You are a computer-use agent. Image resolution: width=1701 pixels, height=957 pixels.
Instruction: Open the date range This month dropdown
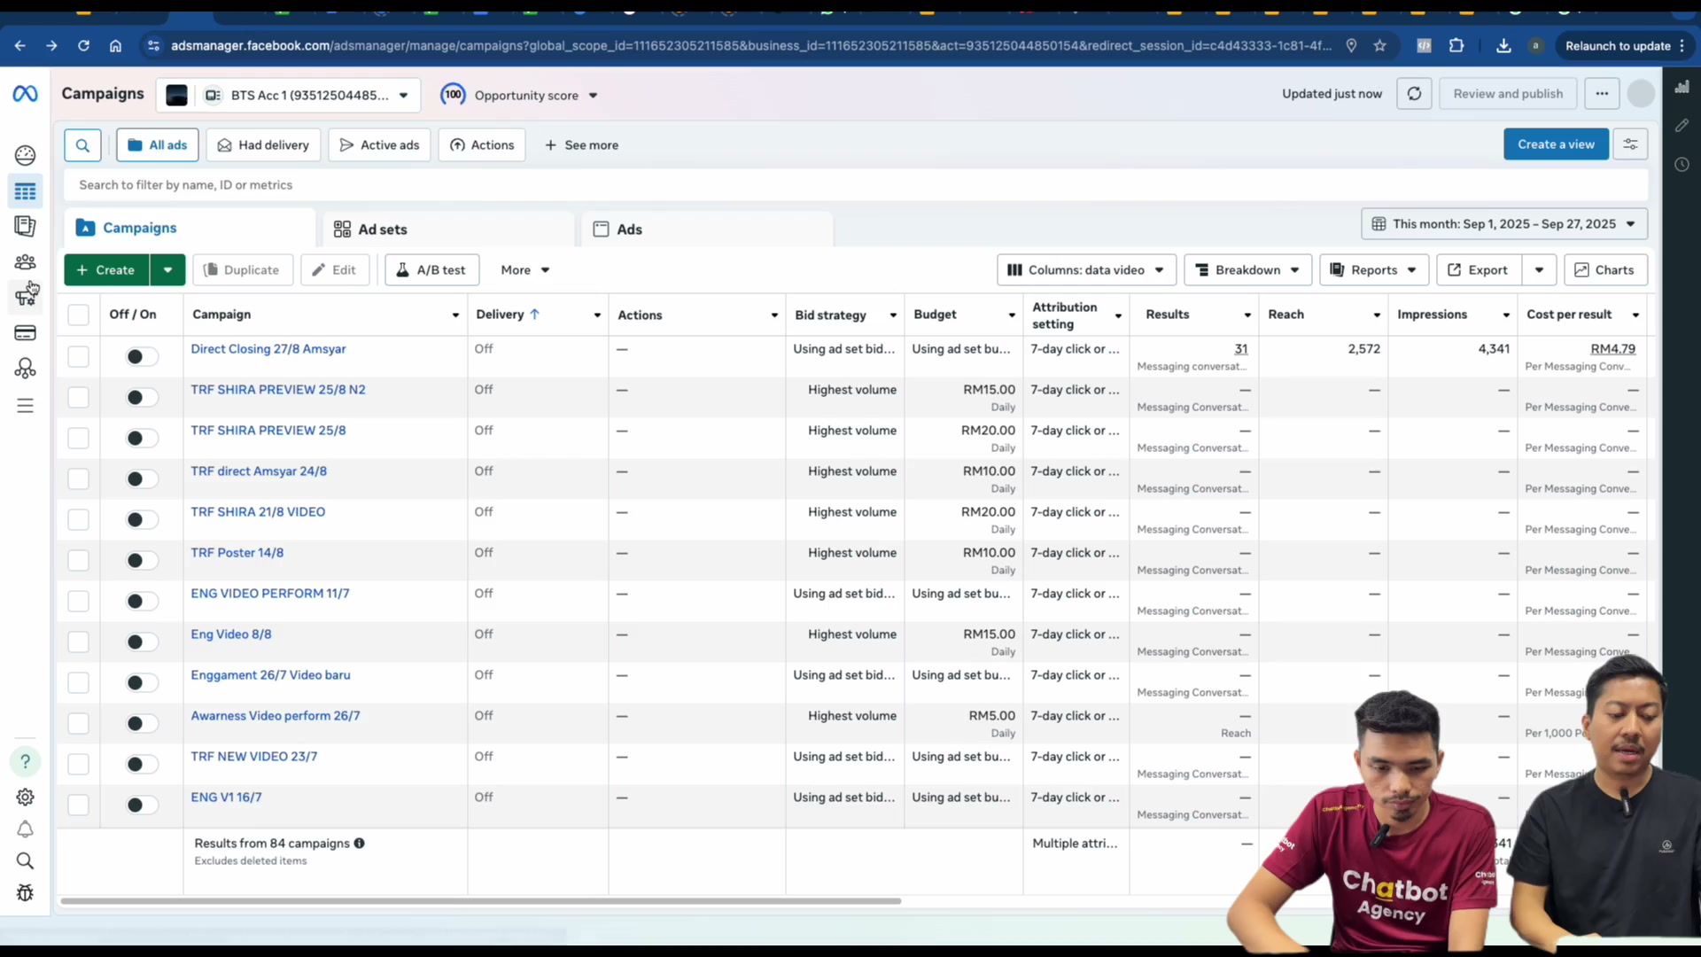(1504, 224)
